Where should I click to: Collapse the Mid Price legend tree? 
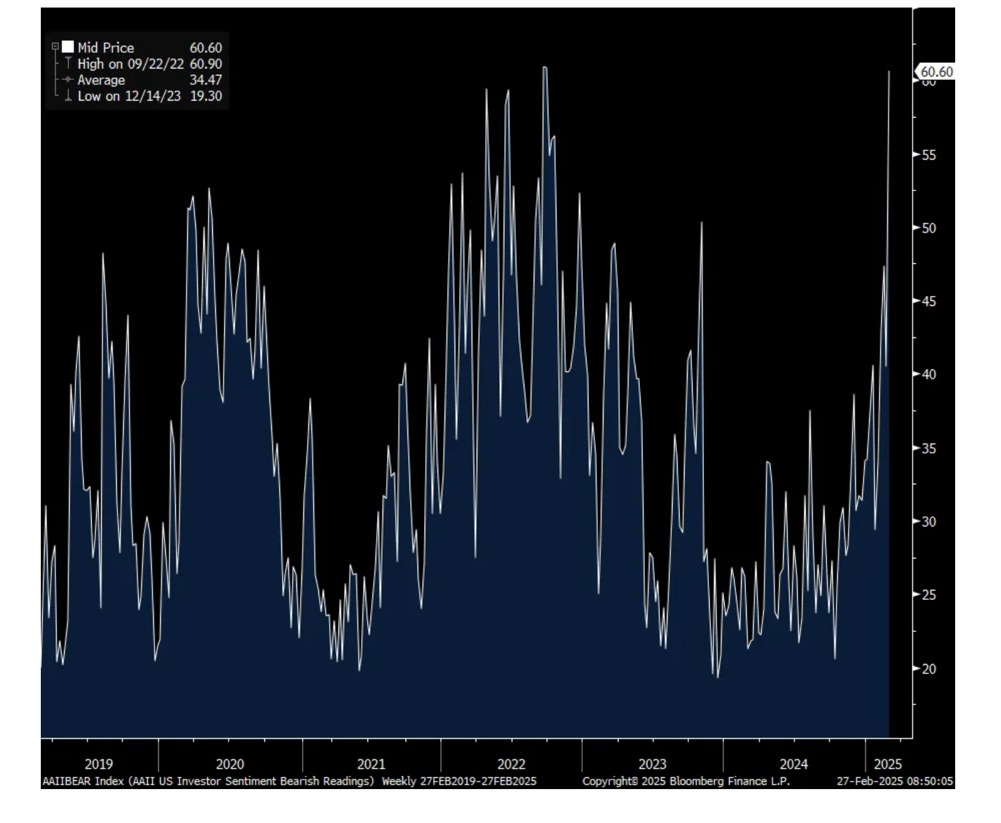55,47
